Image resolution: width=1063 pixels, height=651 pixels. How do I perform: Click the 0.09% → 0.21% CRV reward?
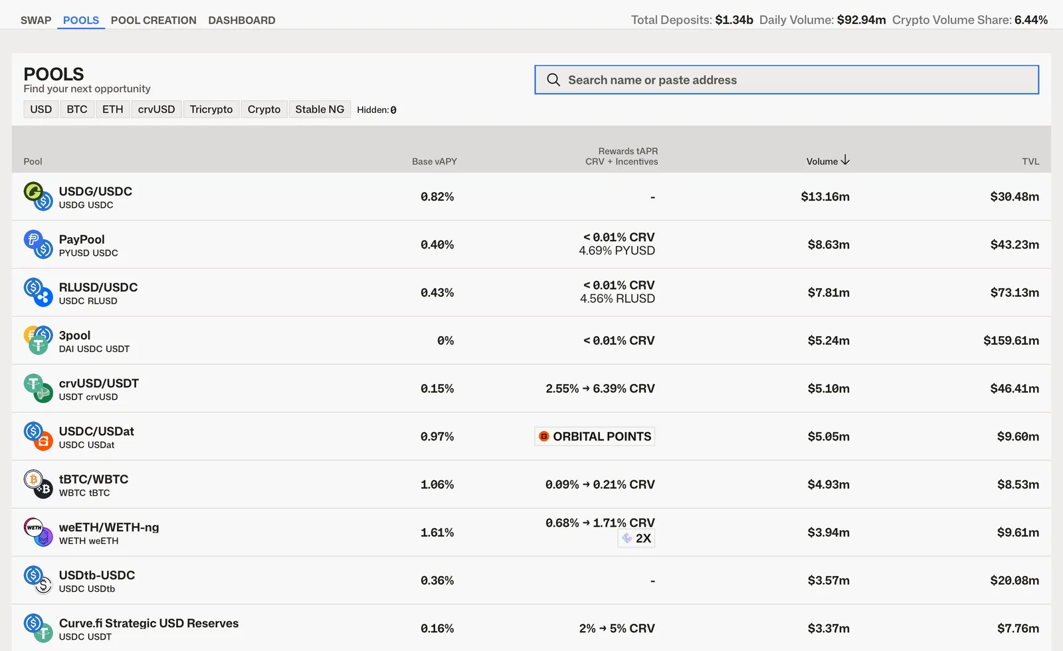pyautogui.click(x=600, y=484)
